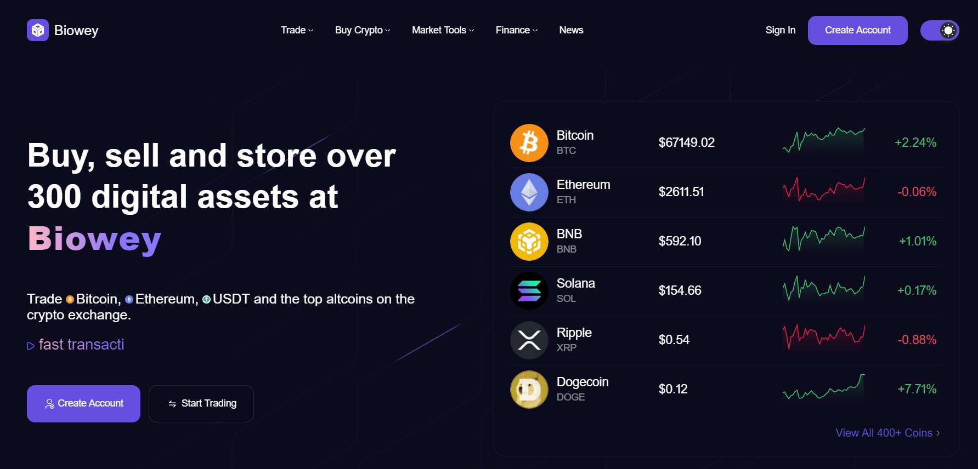Click the Dogecoin icon

(529, 390)
